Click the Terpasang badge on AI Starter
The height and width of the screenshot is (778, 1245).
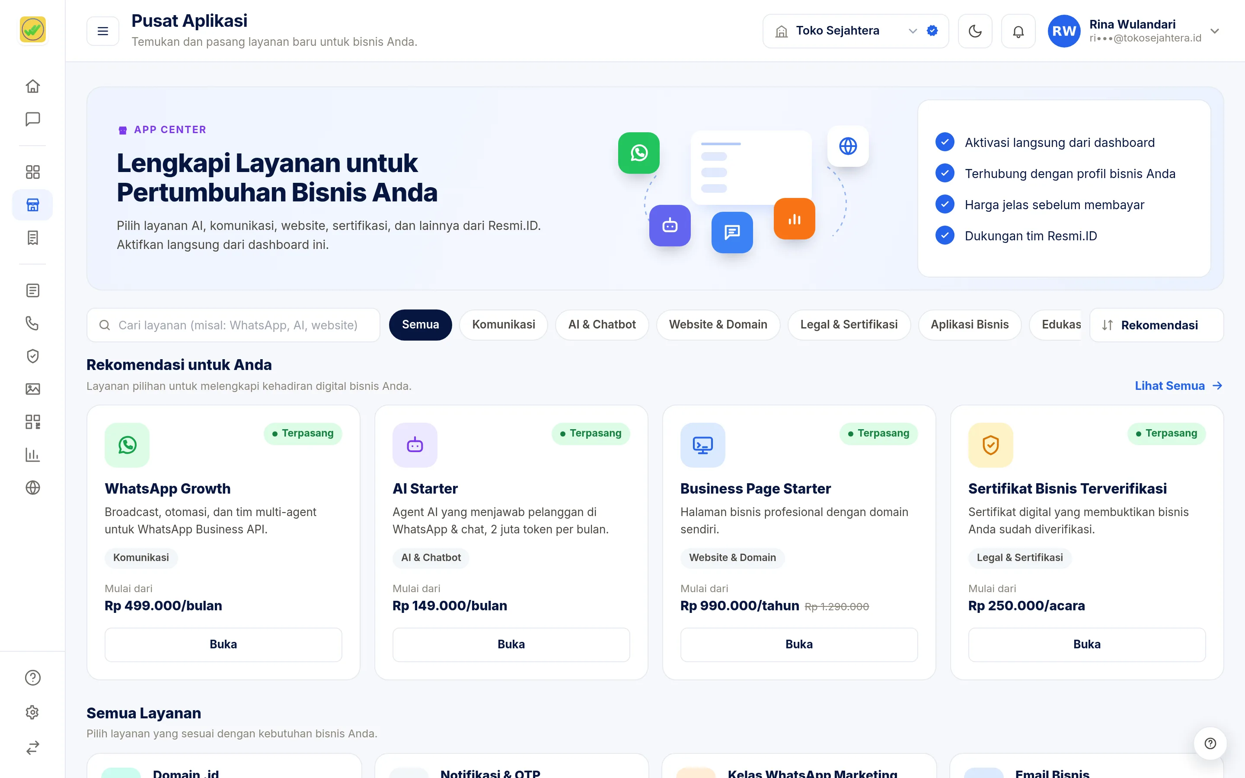tap(591, 434)
